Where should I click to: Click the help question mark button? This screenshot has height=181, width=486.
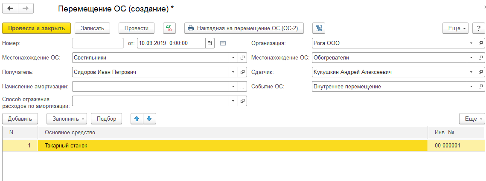click(x=478, y=28)
